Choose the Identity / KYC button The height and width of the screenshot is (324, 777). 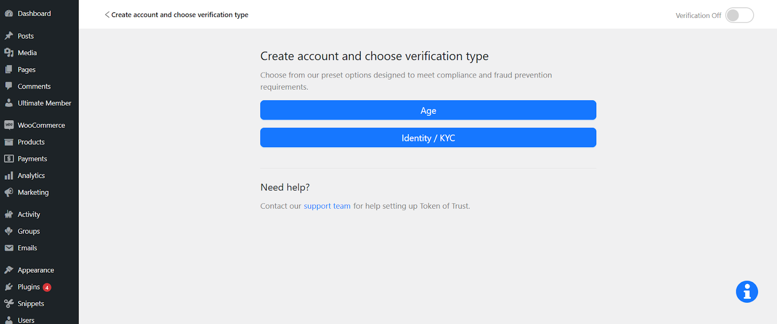pyautogui.click(x=428, y=138)
